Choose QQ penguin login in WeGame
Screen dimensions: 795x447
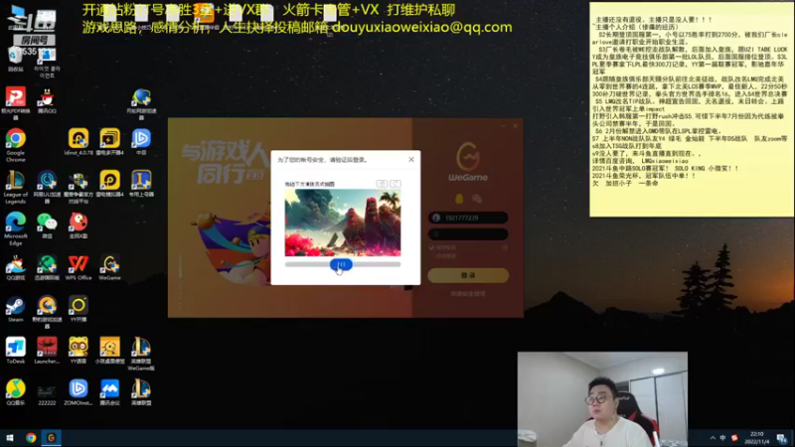tap(459, 199)
